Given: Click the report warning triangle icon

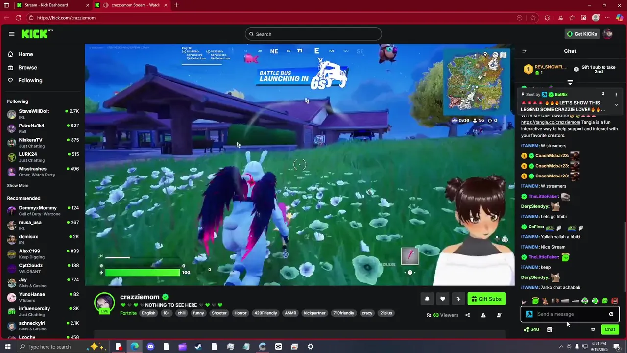Looking at the screenshot, I should [x=483, y=315].
